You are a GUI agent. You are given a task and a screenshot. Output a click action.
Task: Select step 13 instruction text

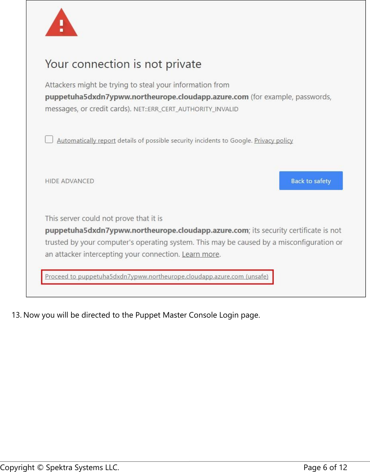(x=135, y=315)
